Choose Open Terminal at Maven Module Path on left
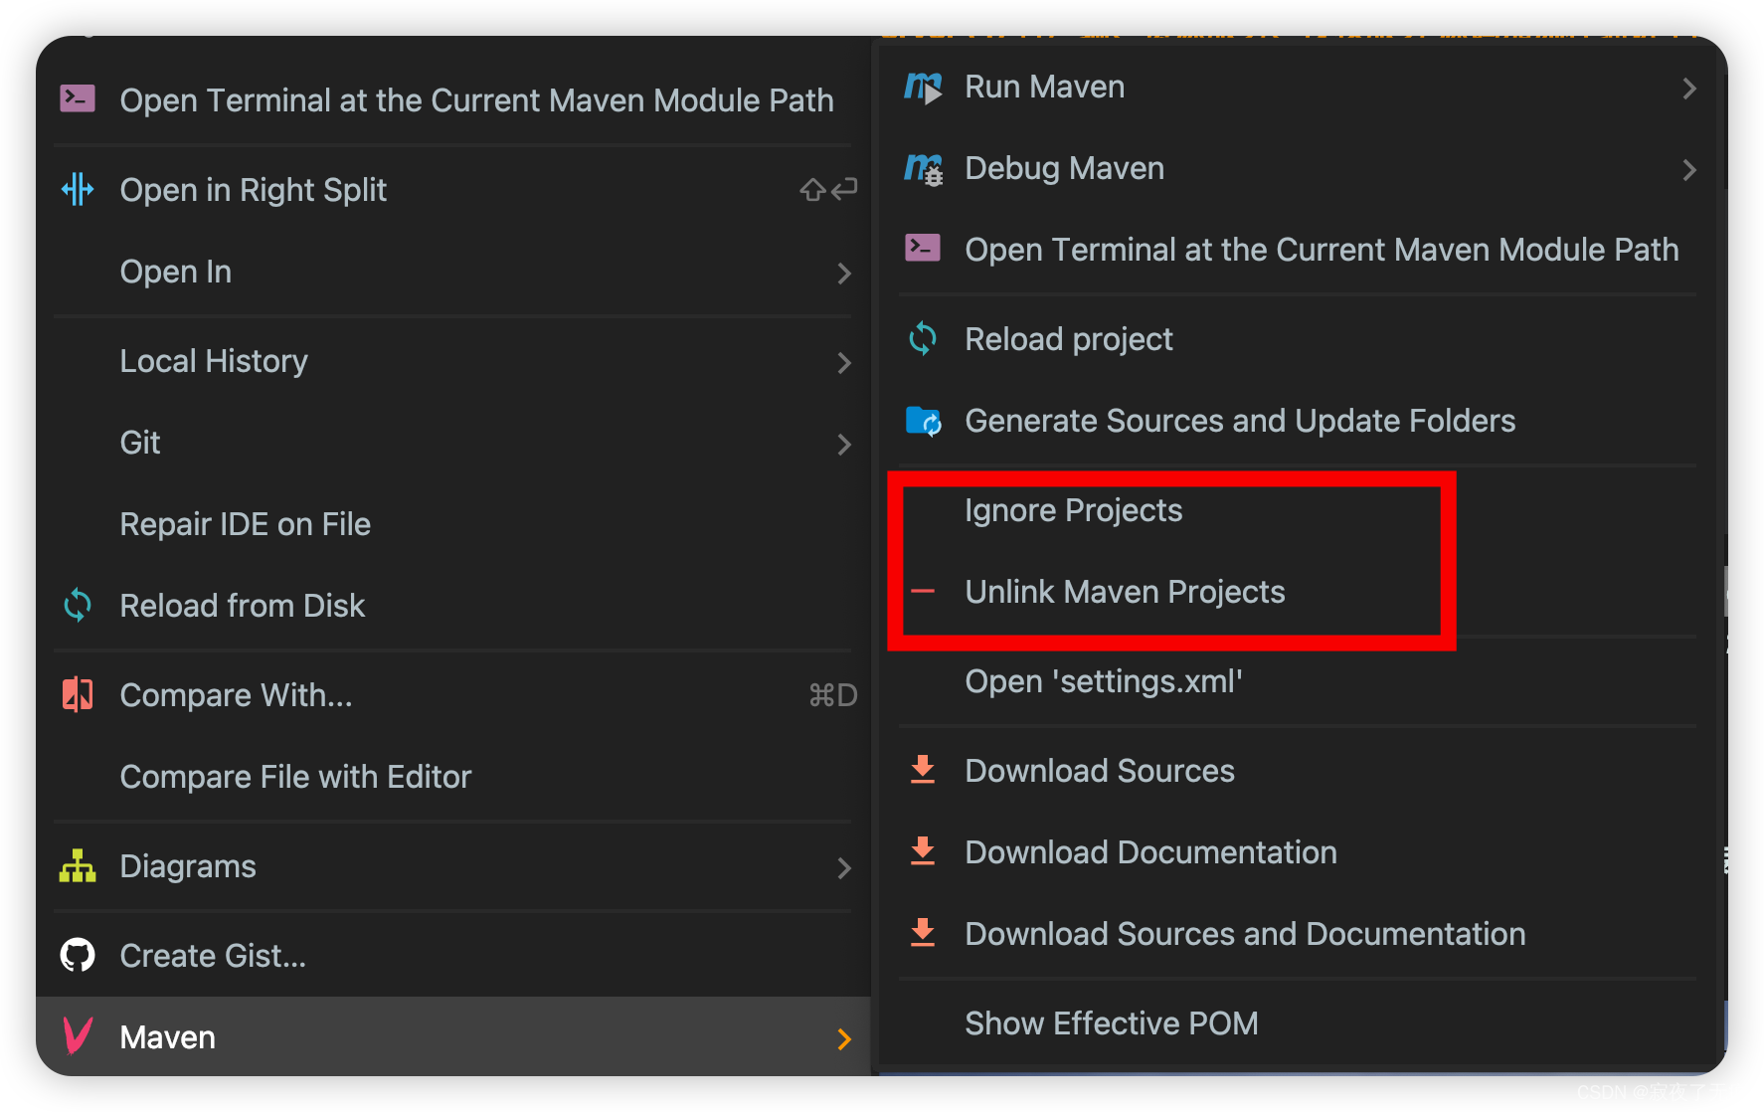 coord(453,99)
